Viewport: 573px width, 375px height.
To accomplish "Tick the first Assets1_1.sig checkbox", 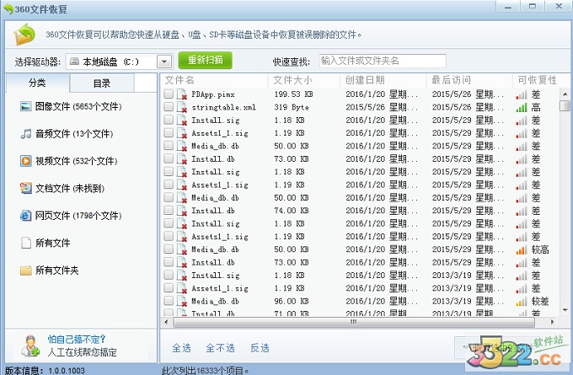I will (x=169, y=132).
